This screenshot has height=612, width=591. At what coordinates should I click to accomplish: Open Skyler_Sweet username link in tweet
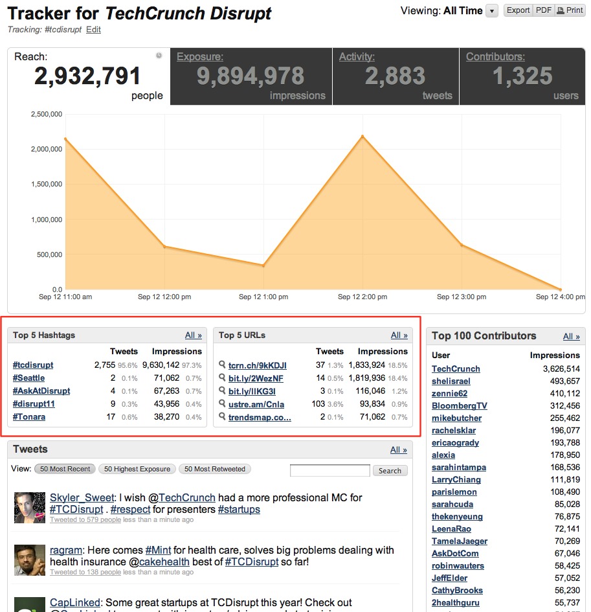tap(82, 497)
